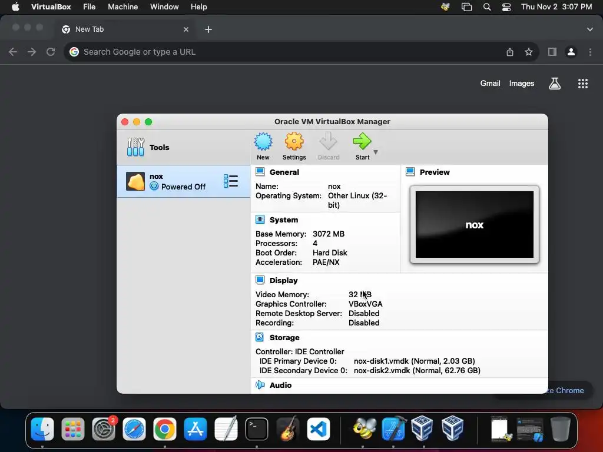This screenshot has height=452, width=603.
Task: Open the Chrome profile icon
Action: tap(571, 52)
